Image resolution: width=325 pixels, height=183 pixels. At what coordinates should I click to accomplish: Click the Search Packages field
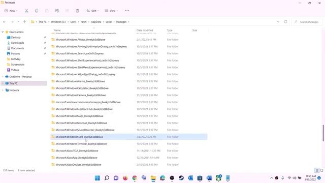(x=307, y=22)
